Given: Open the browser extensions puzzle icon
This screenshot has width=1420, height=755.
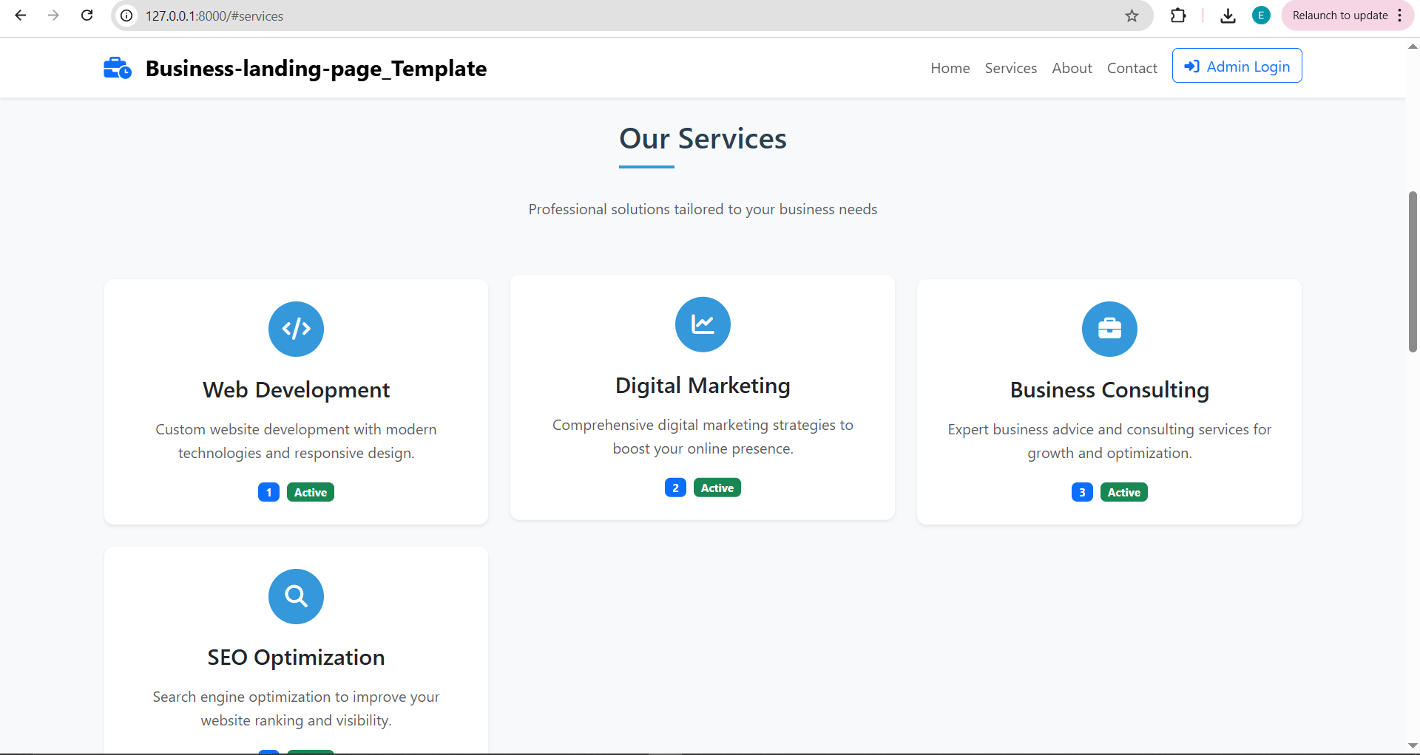Looking at the screenshot, I should pyautogui.click(x=1178, y=16).
